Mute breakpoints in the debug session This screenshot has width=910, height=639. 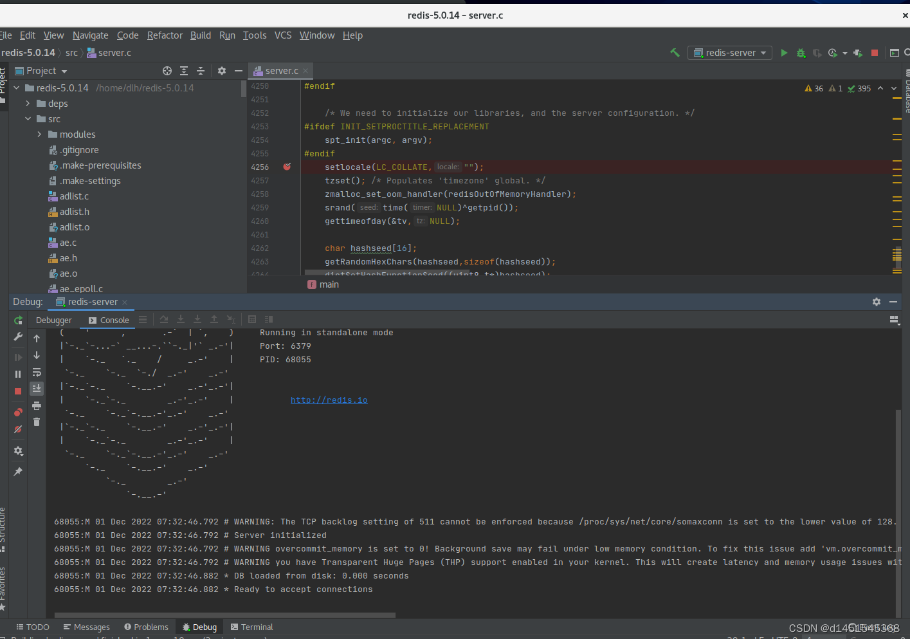[18, 428]
